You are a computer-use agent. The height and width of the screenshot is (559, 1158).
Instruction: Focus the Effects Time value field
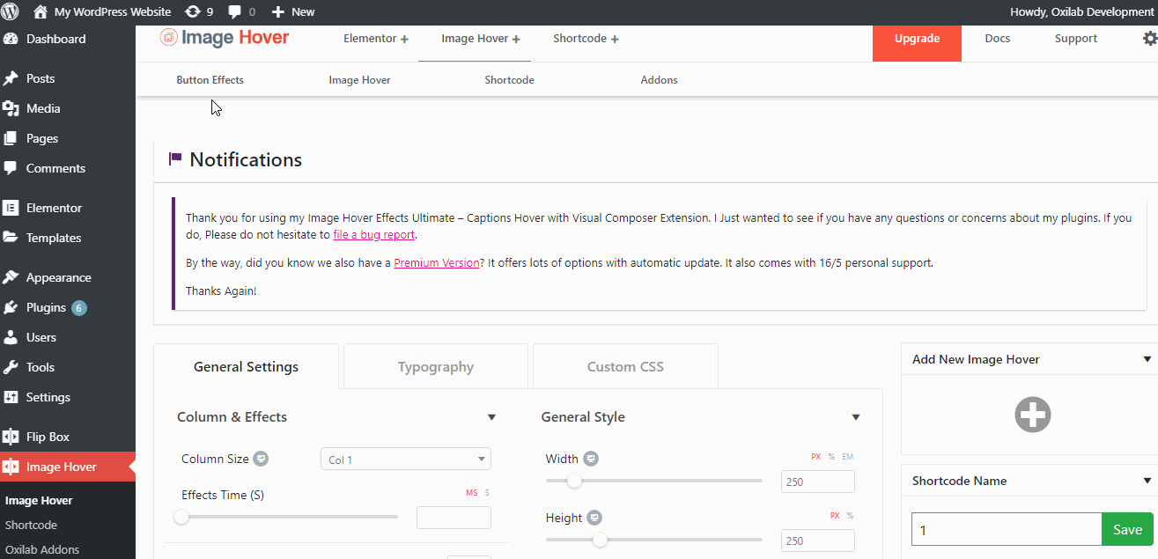(454, 518)
